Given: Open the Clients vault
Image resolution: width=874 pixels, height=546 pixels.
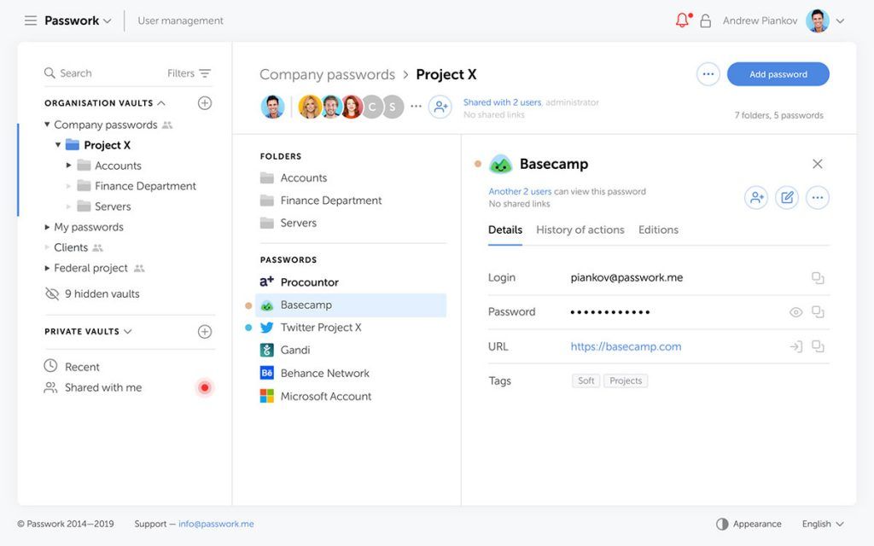Looking at the screenshot, I should pyautogui.click(x=71, y=247).
